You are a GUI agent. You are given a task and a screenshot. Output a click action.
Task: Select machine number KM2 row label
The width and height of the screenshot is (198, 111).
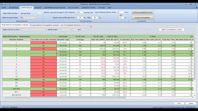point(16,80)
